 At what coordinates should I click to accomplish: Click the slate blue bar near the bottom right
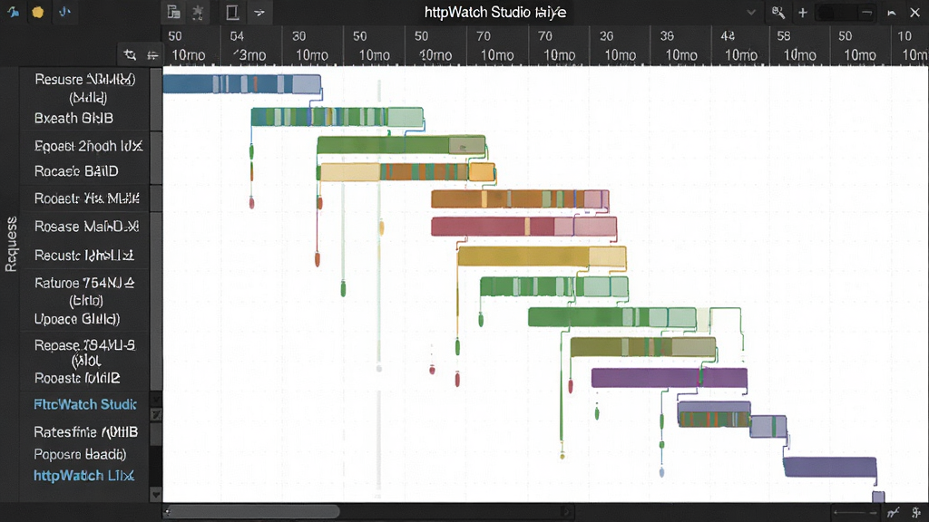click(829, 467)
